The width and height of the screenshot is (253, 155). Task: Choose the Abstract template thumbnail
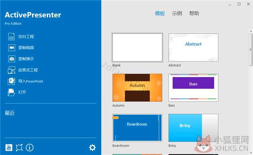193,47
